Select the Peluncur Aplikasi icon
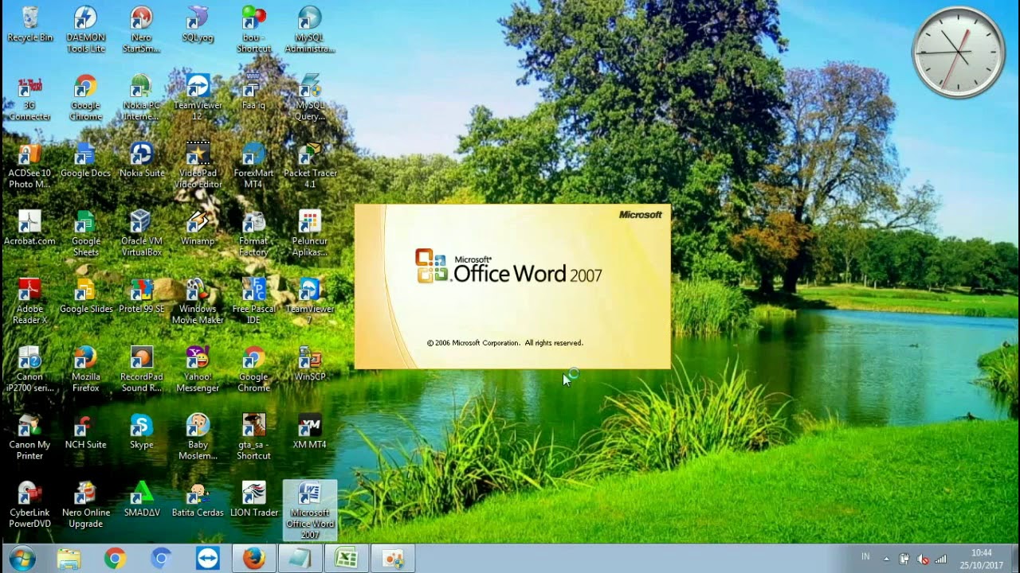Image resolution: width=1020 pixels, height=573 pixels. 309,234
